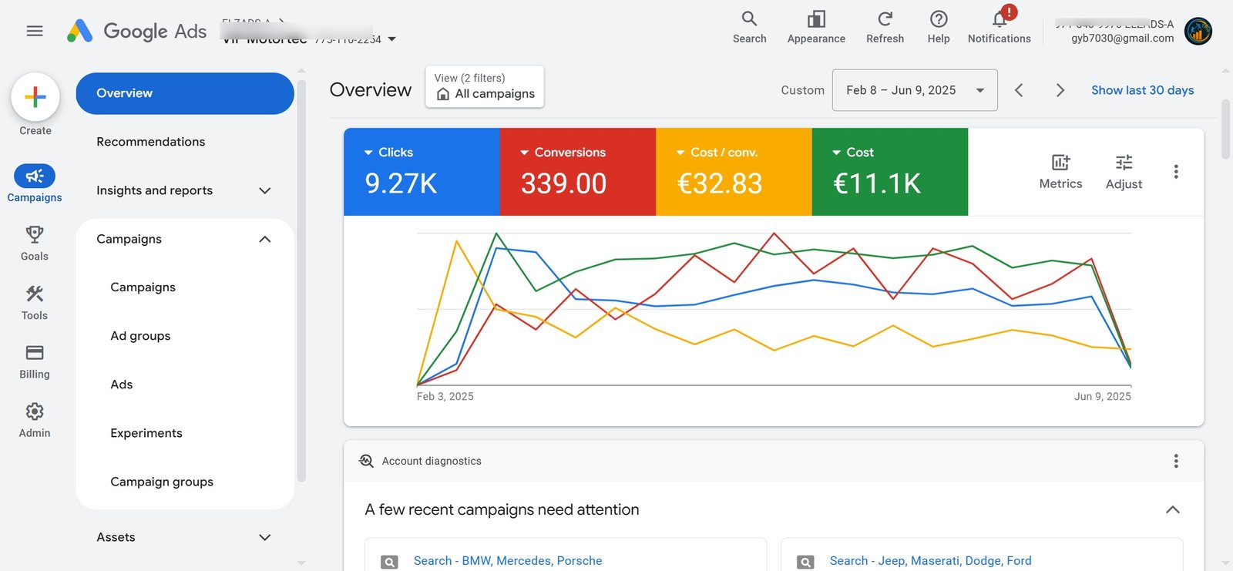Open the hamburger main menu
The height and width of the screenshot is (571, 1233).
click(35, 31)
